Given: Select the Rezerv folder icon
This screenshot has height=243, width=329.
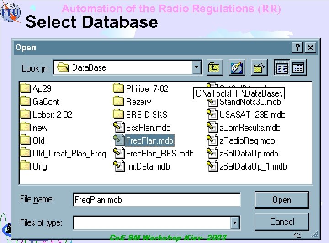Looking at the screenshot, I should pos(118,101).
